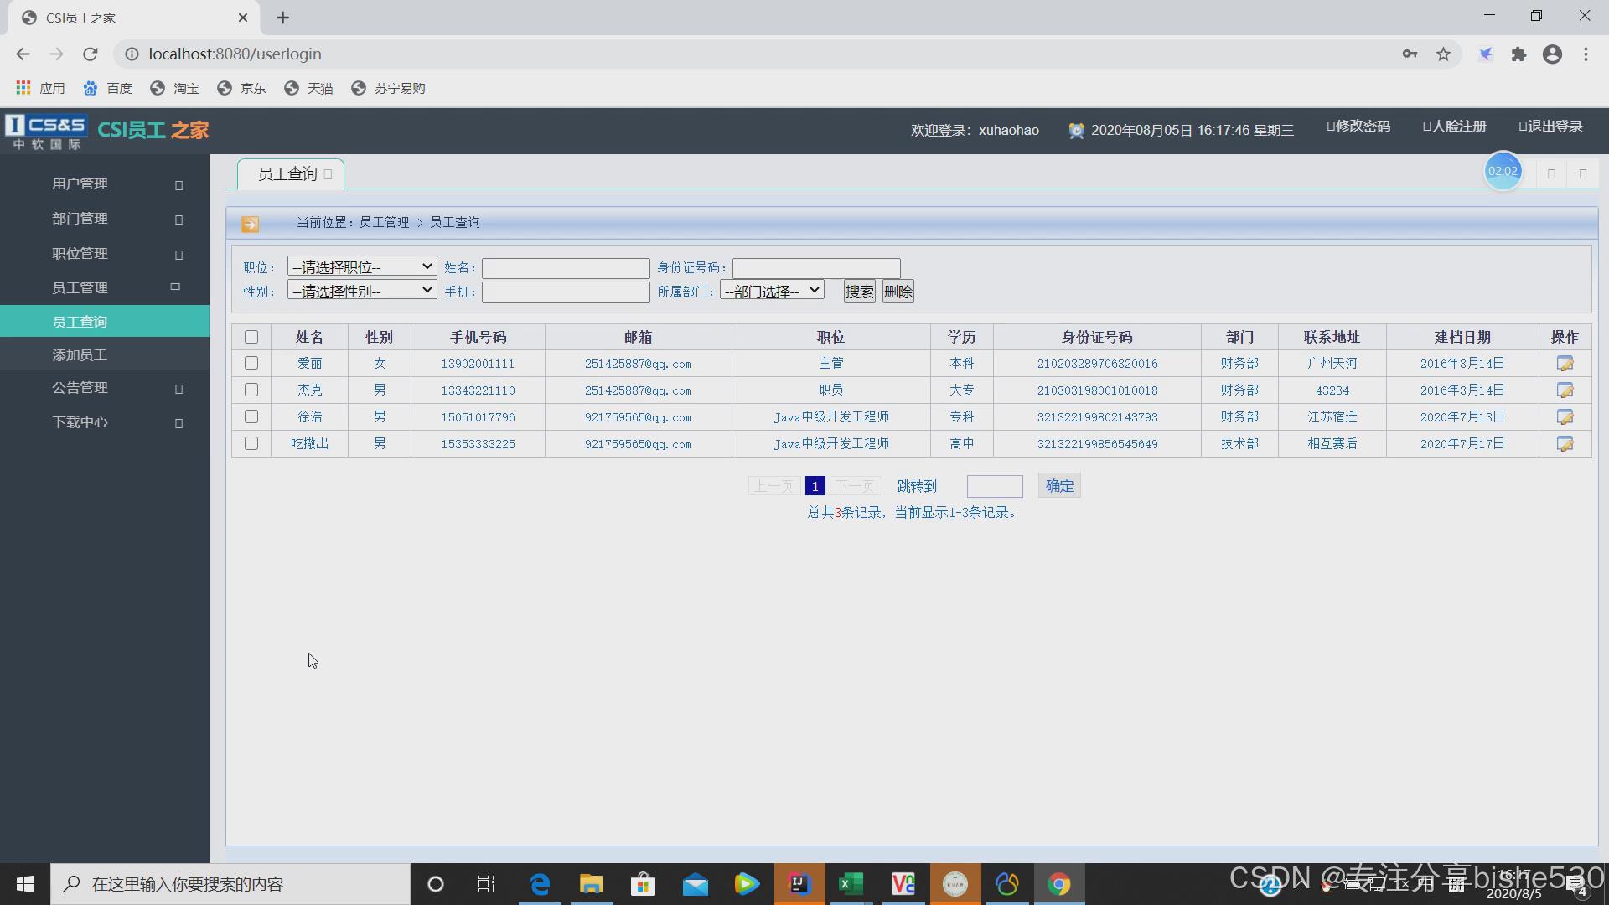This screenshot has height=905, width=1609.
Task: Open the browser extensions puzzle icon
Action: pos(1518,54)
